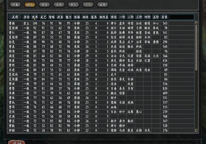Sort the list by 武将 column header
Image resolution: width=206 pixels, height=144 pixels.
tap(15, 17)
